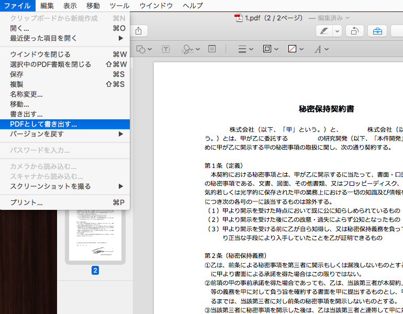Open the signature tool

point(188,49)
